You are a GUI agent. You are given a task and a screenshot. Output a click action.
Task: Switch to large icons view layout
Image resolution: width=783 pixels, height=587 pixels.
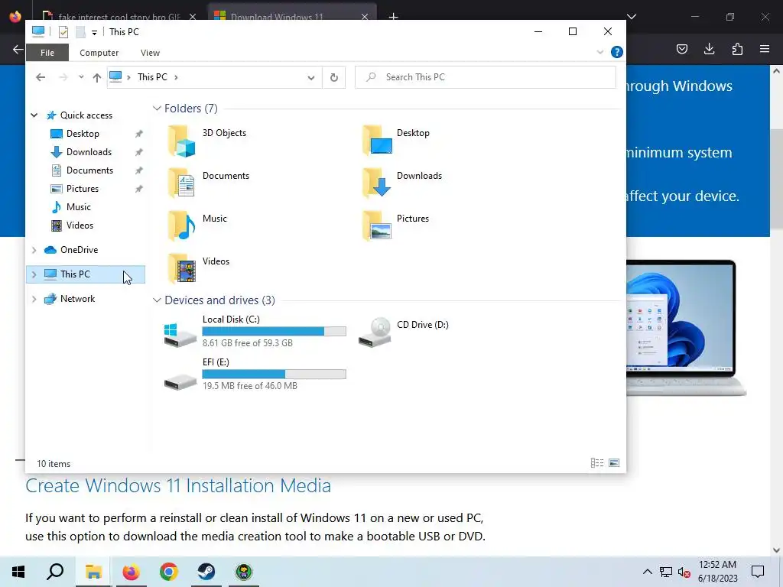pyautogui.click(x=614, y=463)
